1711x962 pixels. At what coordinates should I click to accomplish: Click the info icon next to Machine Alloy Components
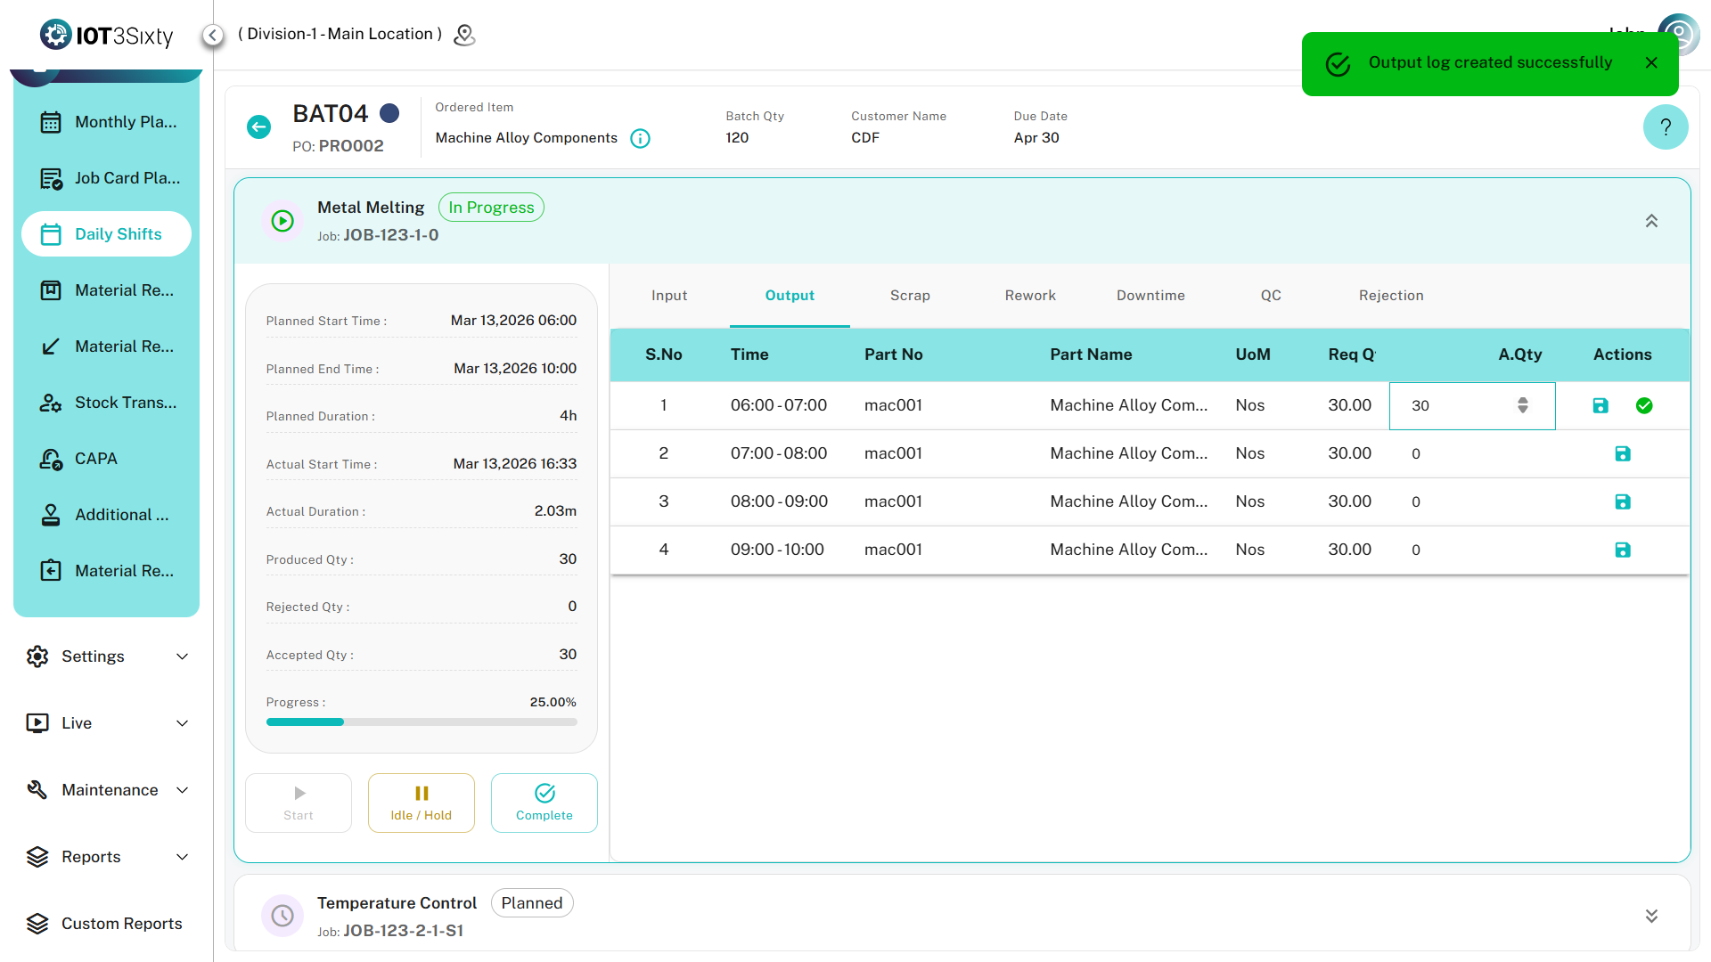click(640, 138)
